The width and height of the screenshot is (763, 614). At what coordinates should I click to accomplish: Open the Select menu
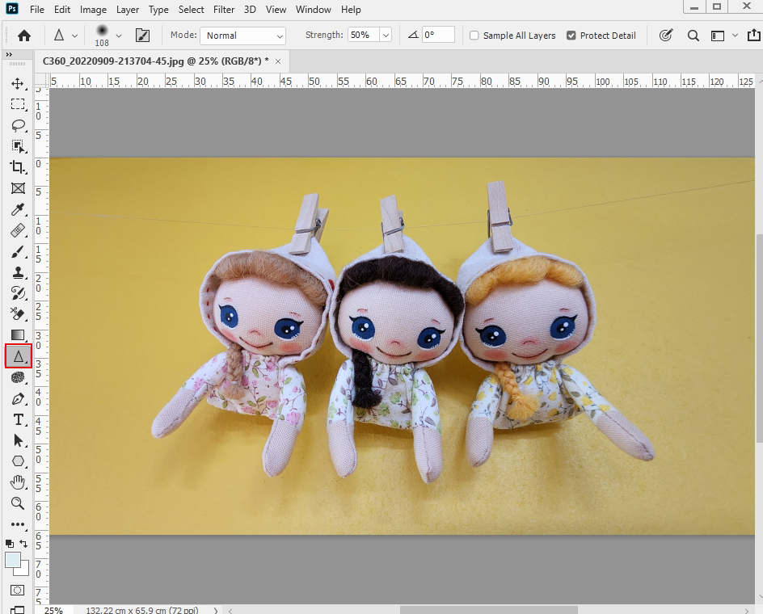click(192, 9)
